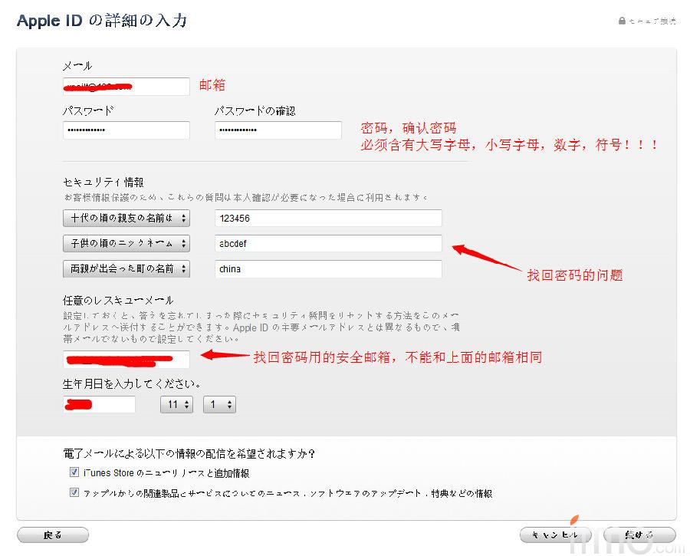The image size is (690, 556).
Task: Open the birth day dropdown showing 1
Action: point(219,404)
